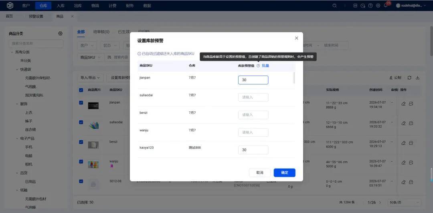Image resolution: width=433 pixels, height=213 pixels.
Task: Open the 财务 top menu
Action: pos(130,6)
